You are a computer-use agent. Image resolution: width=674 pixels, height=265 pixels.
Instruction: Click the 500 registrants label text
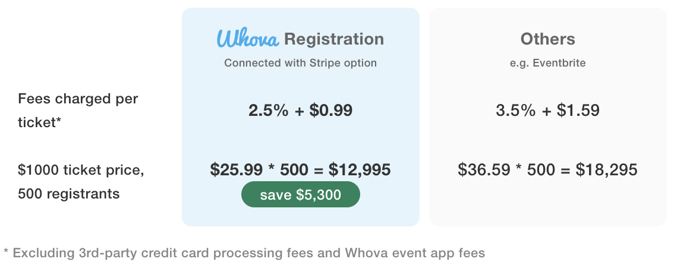point(69,194)
